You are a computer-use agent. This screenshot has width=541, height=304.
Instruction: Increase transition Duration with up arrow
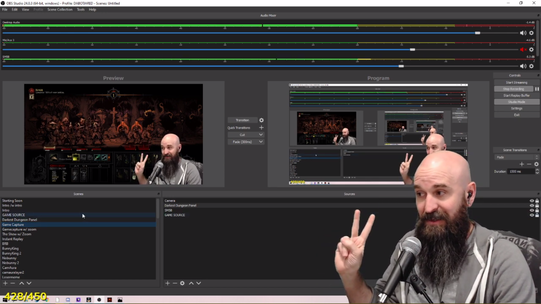(x=537, y=170)
